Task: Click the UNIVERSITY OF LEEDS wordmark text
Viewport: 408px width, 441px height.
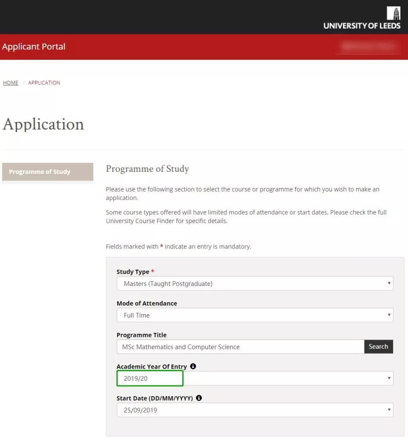Action: pyautogui.click(x=361, y=26)
